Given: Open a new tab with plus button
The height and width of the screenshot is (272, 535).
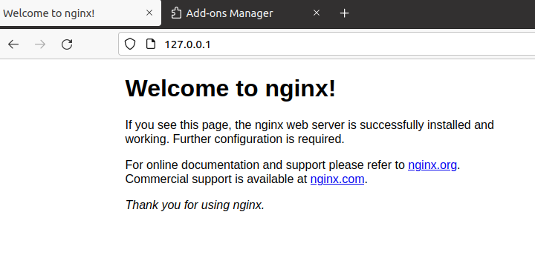Looking at the screenshot, I should click(345, 13).
